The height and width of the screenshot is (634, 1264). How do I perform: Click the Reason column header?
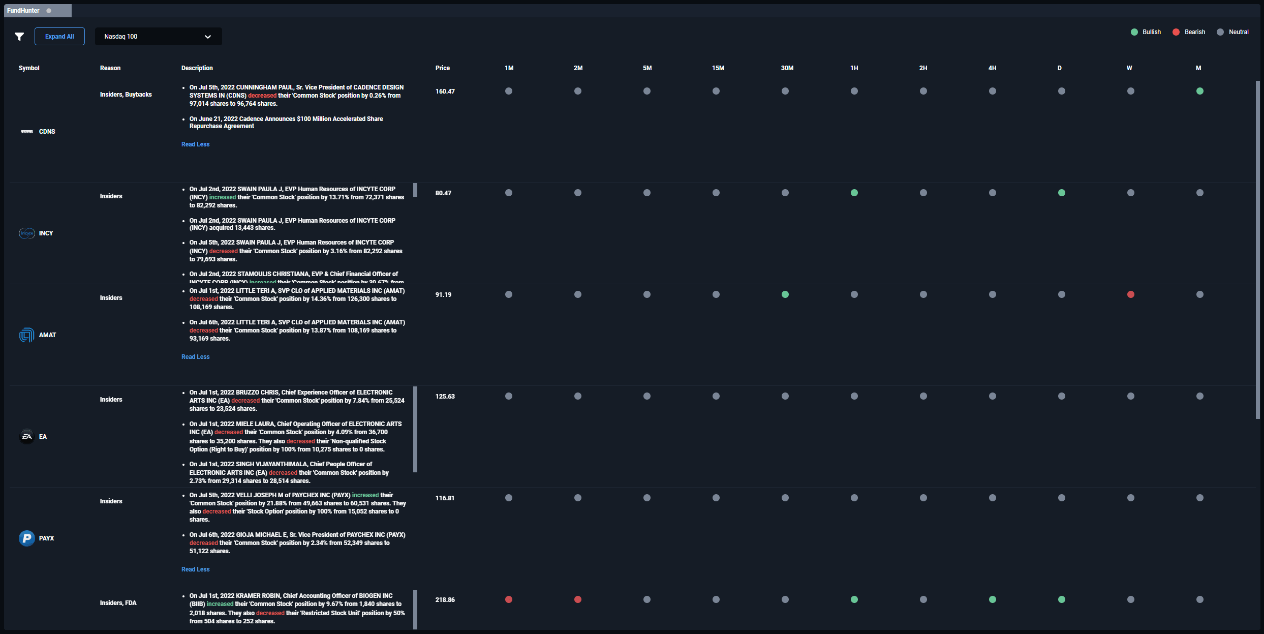pyautogui.click(x=110, y=68)
